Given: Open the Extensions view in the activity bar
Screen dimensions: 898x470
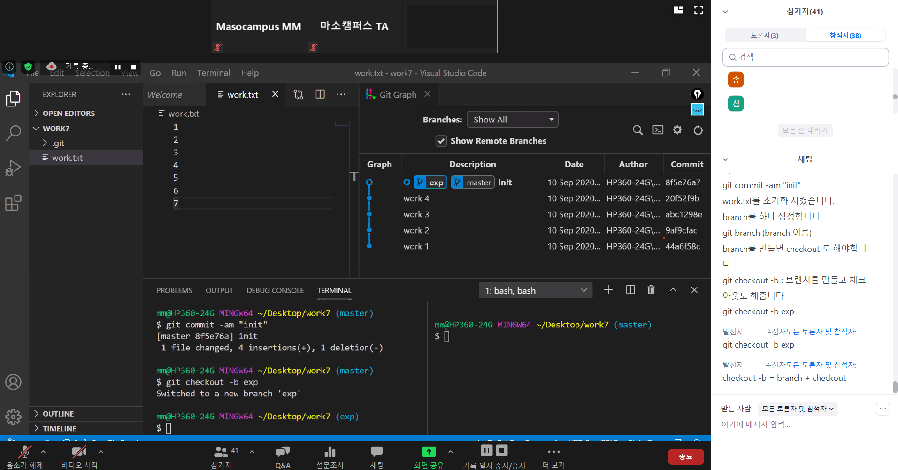Looking at the screenshot, I should coord(13,203).
